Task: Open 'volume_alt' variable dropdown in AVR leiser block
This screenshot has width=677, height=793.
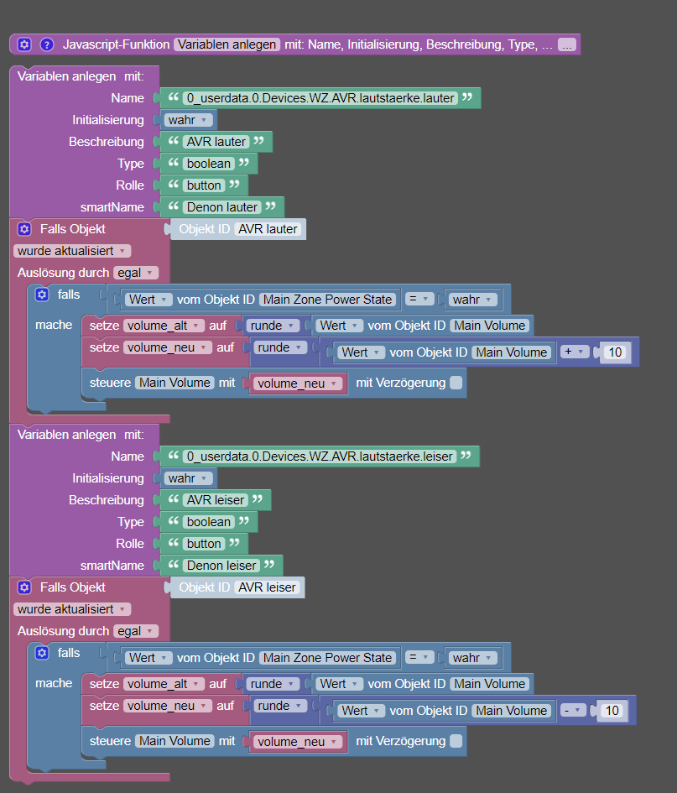Action: point(164,684)
